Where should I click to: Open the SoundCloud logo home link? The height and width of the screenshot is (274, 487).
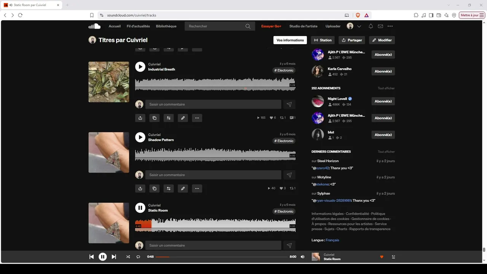coord(94,26)
